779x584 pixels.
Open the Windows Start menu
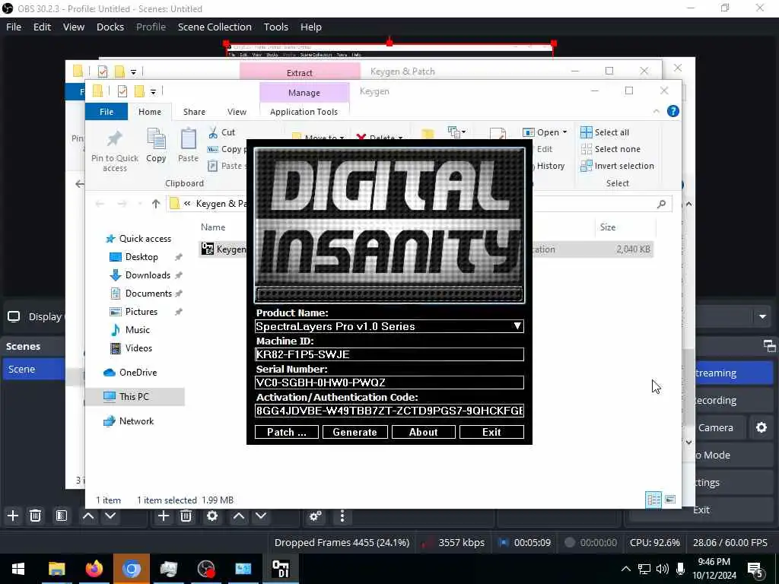[18, 569]
